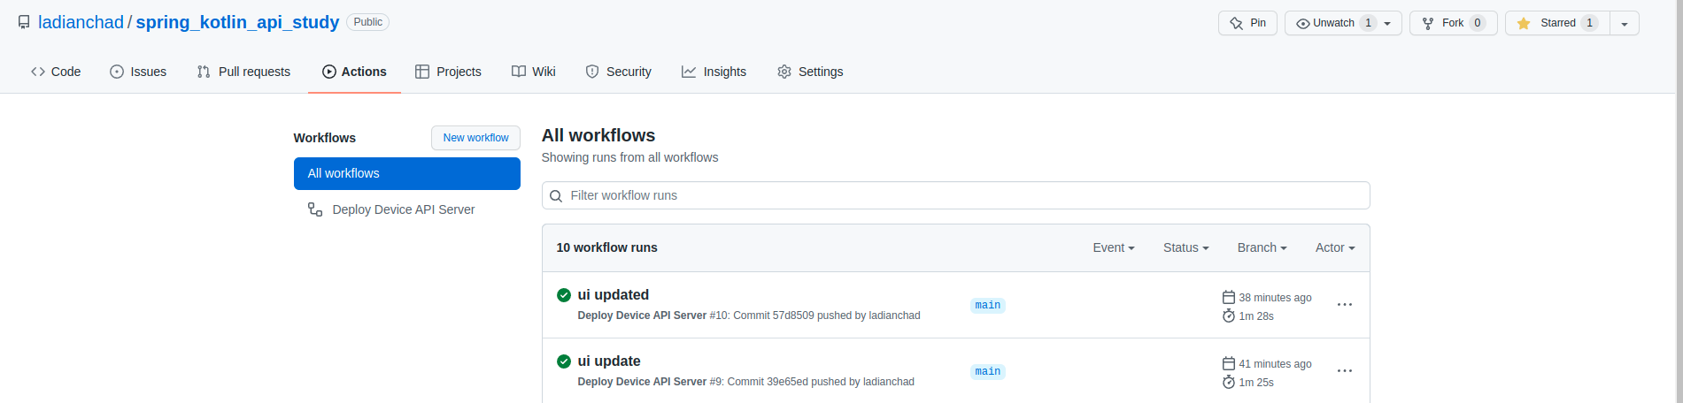The height and width of the screenshot is (403, 1683).
Task: Open the three-dot menu for 'ui update' run
Action: (1345, 371)
